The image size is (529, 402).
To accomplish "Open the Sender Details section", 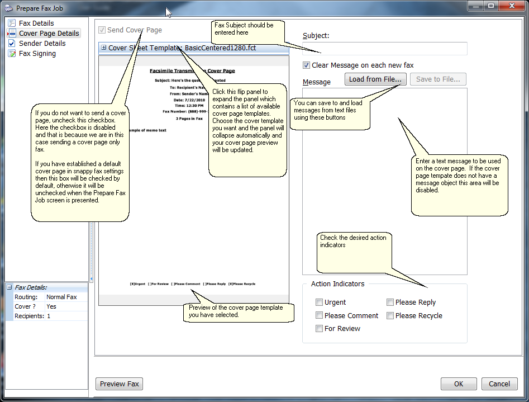I will coord(42,44).
